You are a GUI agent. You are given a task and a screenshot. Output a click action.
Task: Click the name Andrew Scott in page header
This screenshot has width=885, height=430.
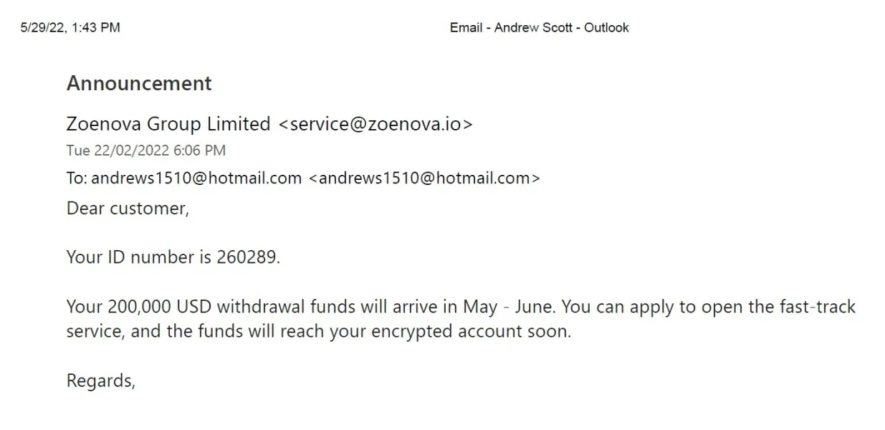click(533, 28)
